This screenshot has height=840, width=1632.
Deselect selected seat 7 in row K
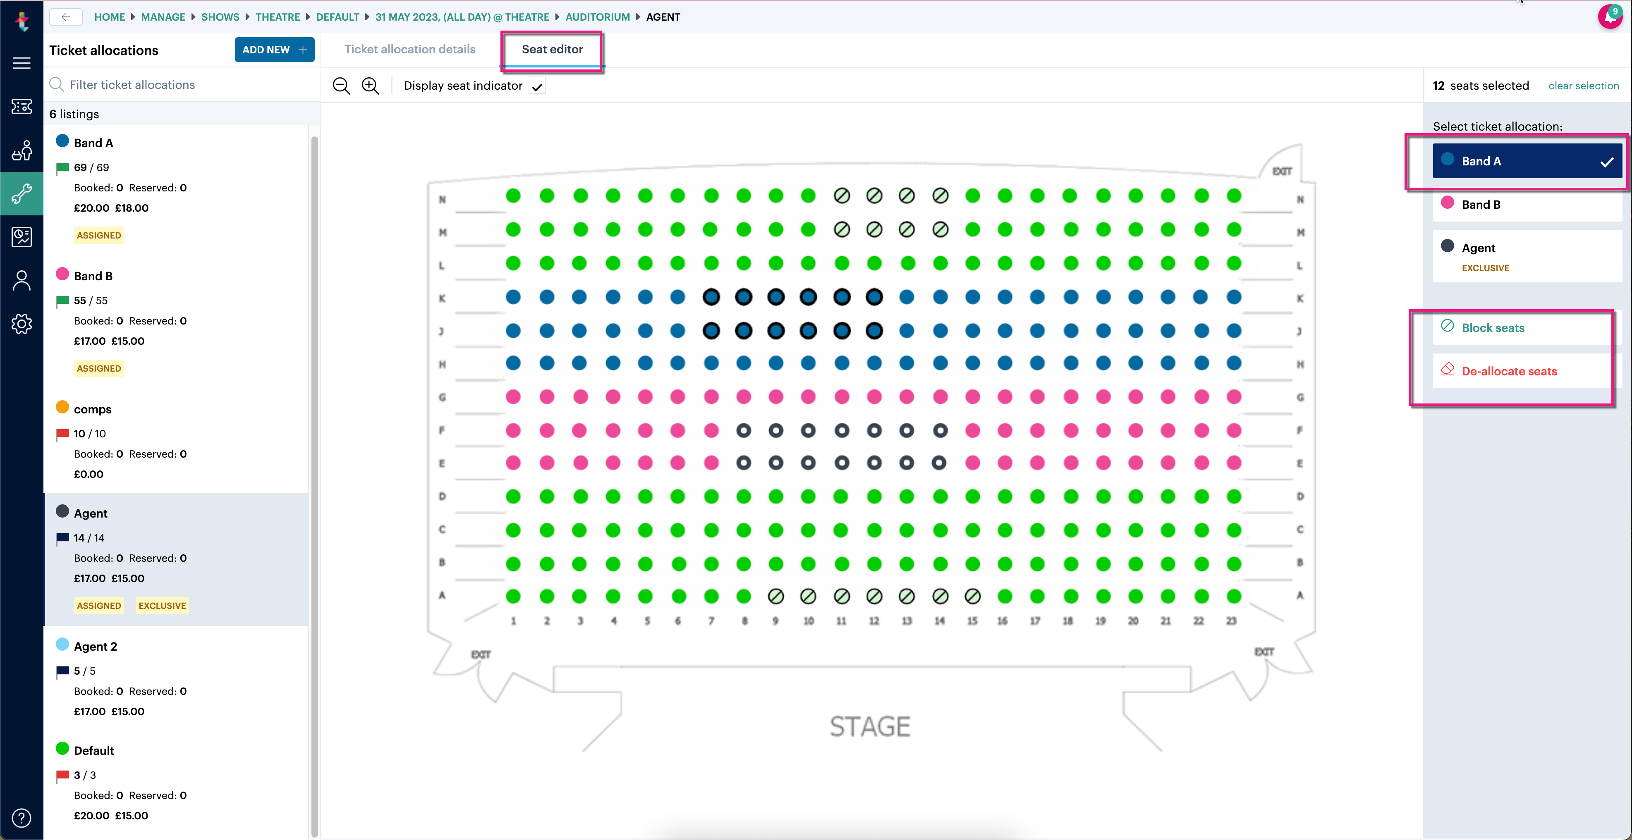pos(711,297)
